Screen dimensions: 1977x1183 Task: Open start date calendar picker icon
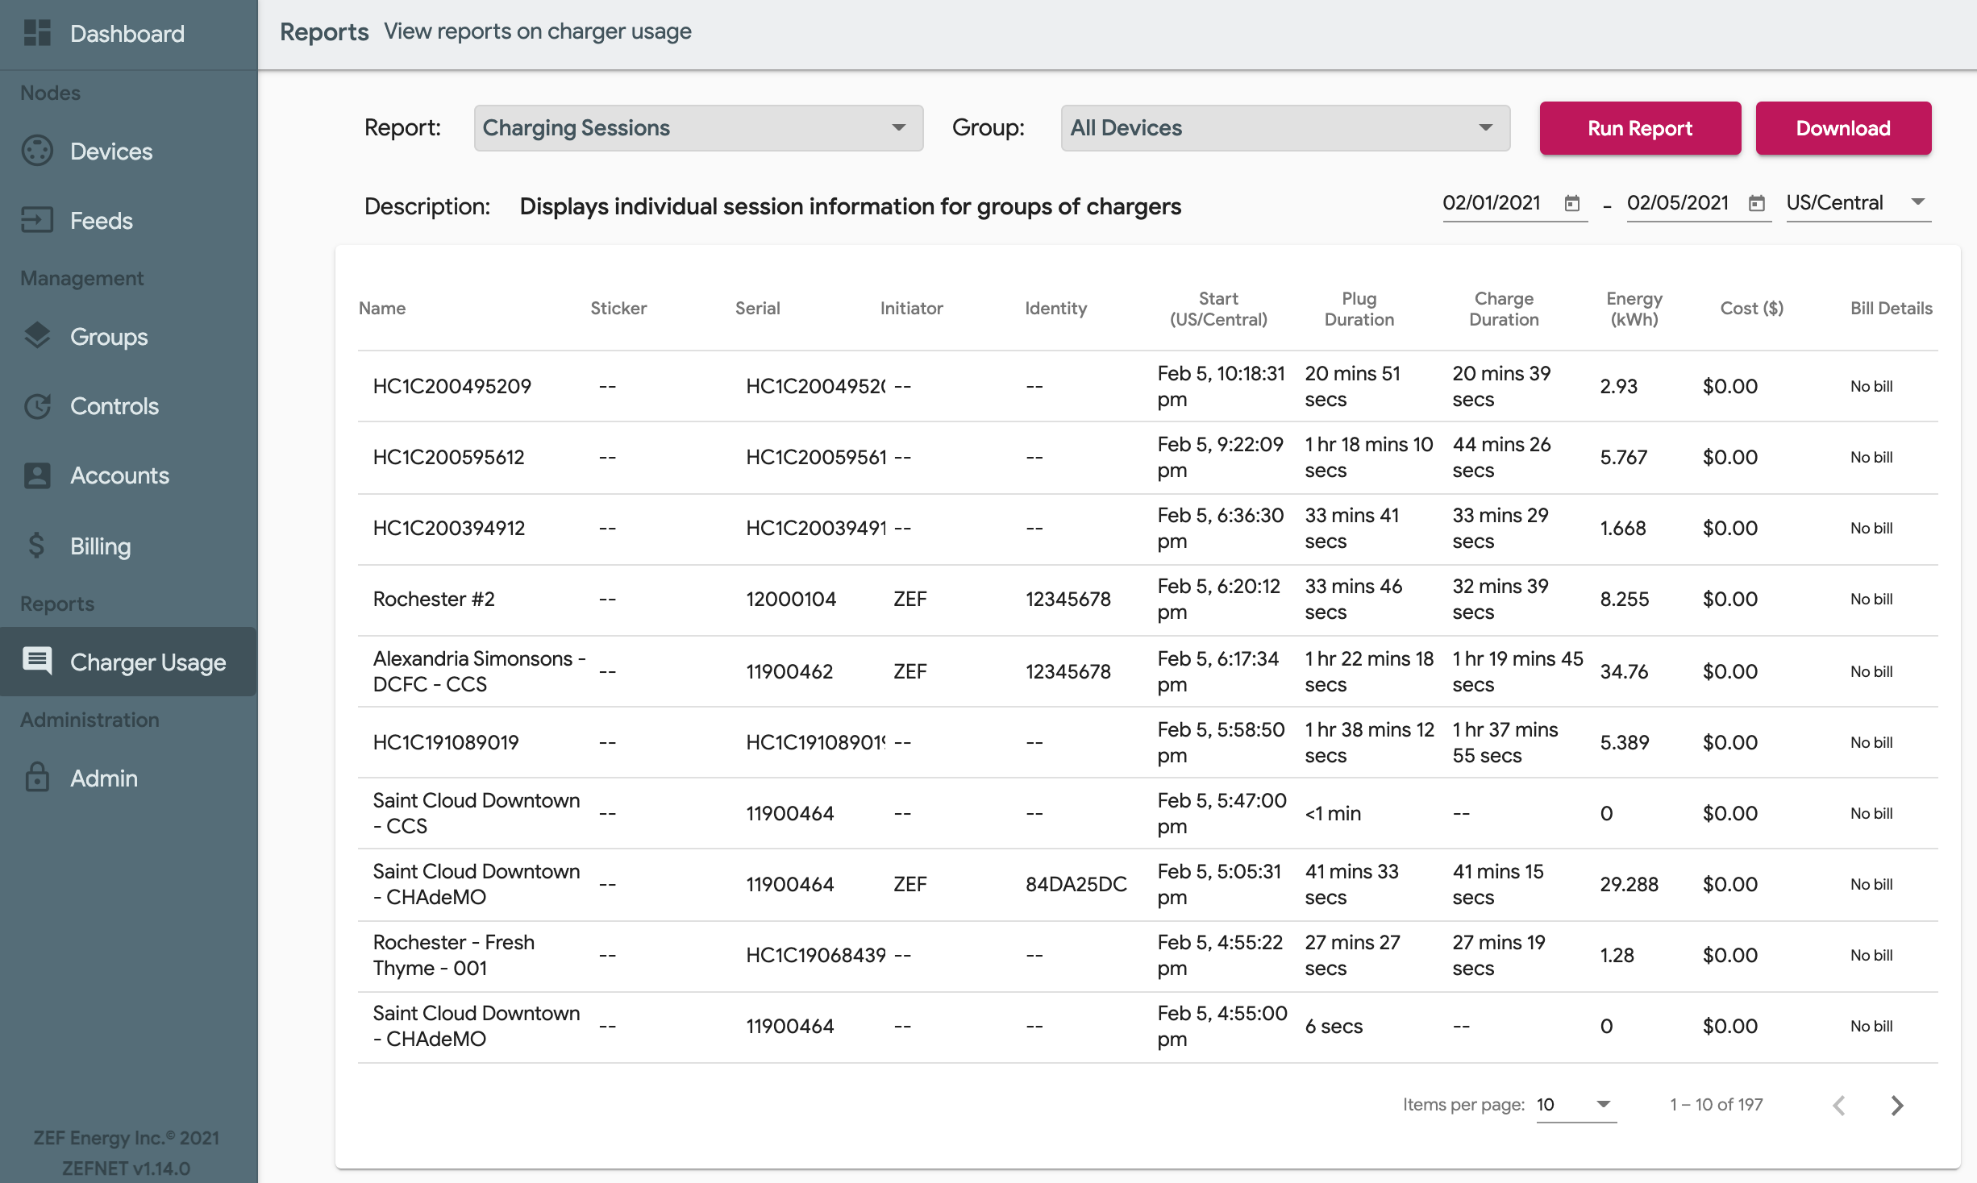click(x=1571, y=203)
